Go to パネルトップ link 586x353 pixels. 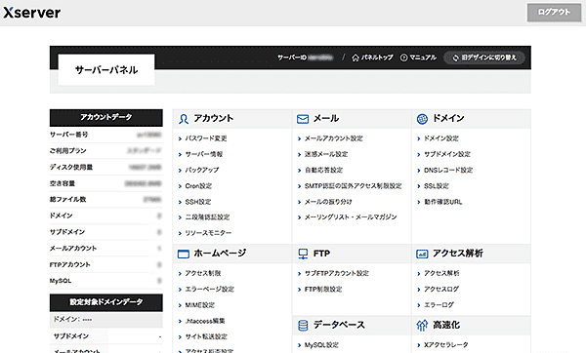coord(377,58)
